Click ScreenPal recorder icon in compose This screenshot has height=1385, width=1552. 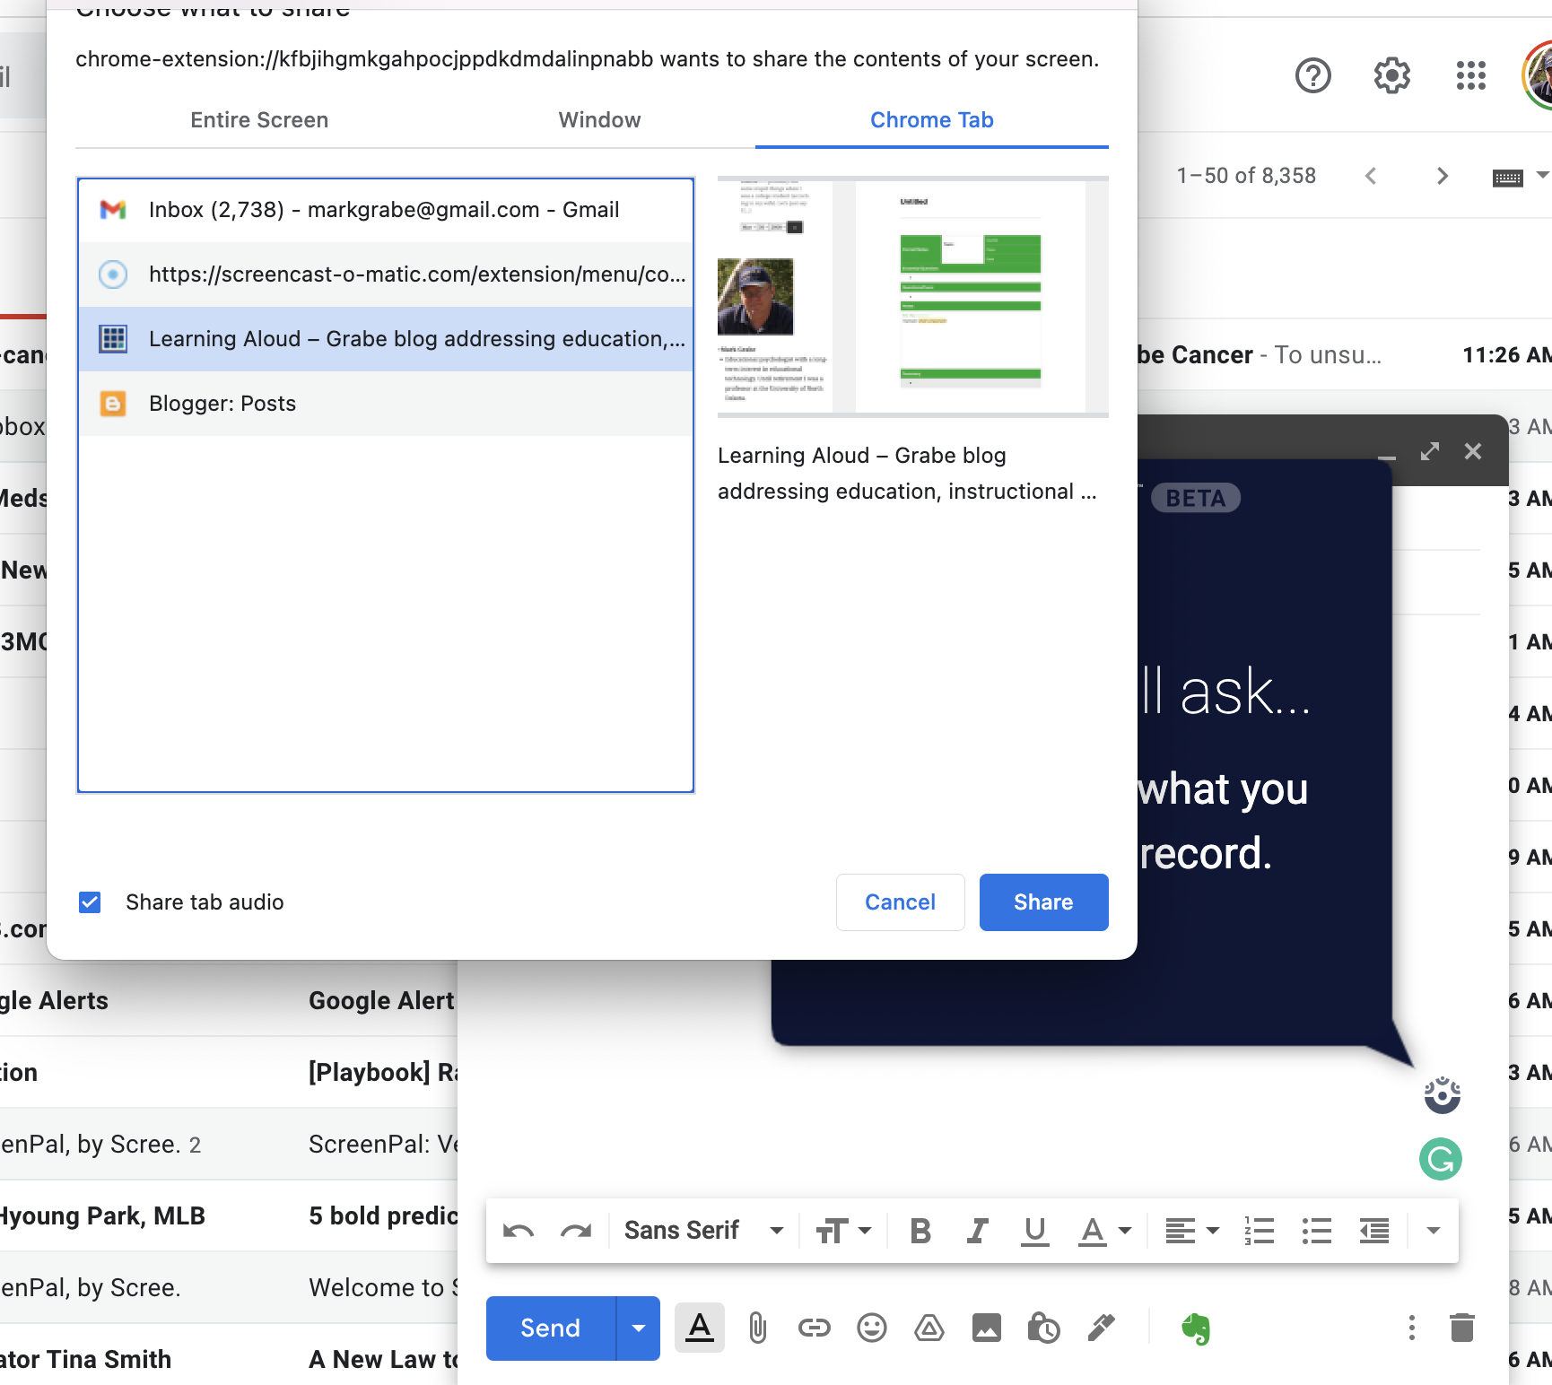click(1443, 1094)
